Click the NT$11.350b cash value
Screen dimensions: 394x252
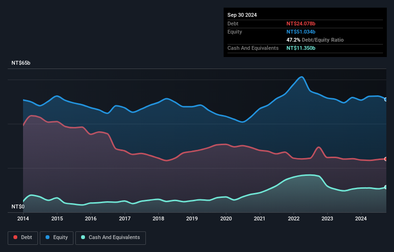tap(301, 48)
